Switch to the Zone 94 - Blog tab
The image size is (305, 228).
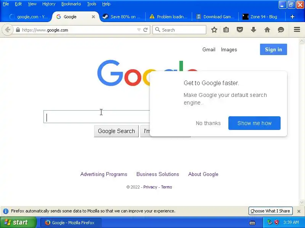262,17
